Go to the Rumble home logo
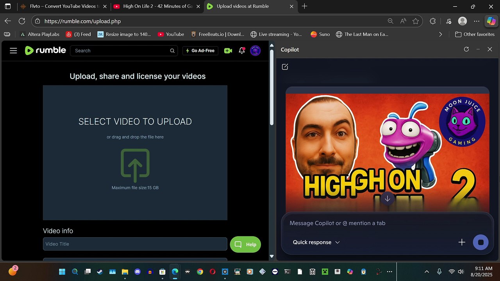The height and width of the screenshot is (281, 500). point(45,50)
